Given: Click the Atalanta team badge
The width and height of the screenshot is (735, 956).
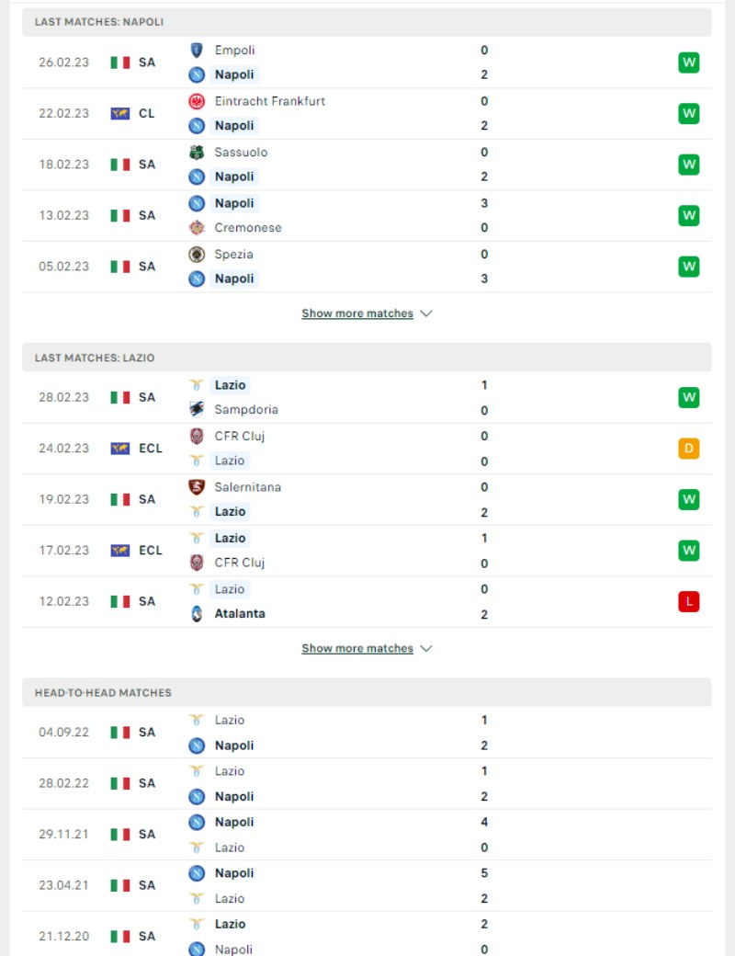Looking at the screenshot, I should [197, 613].
